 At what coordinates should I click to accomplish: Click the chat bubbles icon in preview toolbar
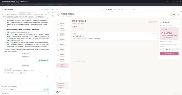click(x=119, y=10)
